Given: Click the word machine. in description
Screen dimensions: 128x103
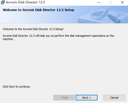Looking at the screenshot, I should pos(8,39).
